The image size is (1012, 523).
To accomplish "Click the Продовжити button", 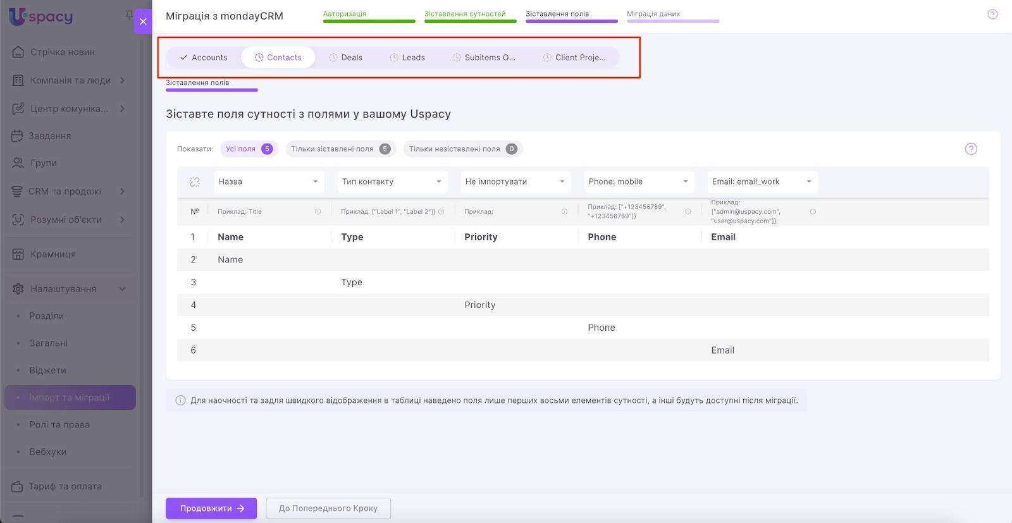I will click(x=211, y=508).
